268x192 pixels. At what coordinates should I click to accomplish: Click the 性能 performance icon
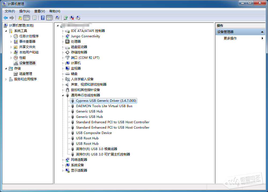point(16,58)
